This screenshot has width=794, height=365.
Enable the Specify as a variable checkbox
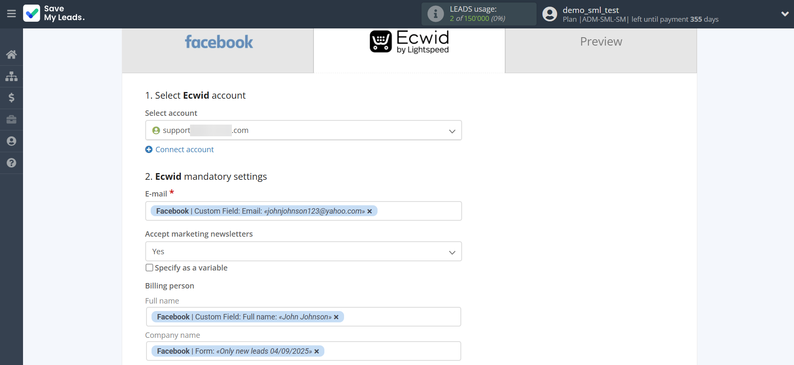pos(149,268)
